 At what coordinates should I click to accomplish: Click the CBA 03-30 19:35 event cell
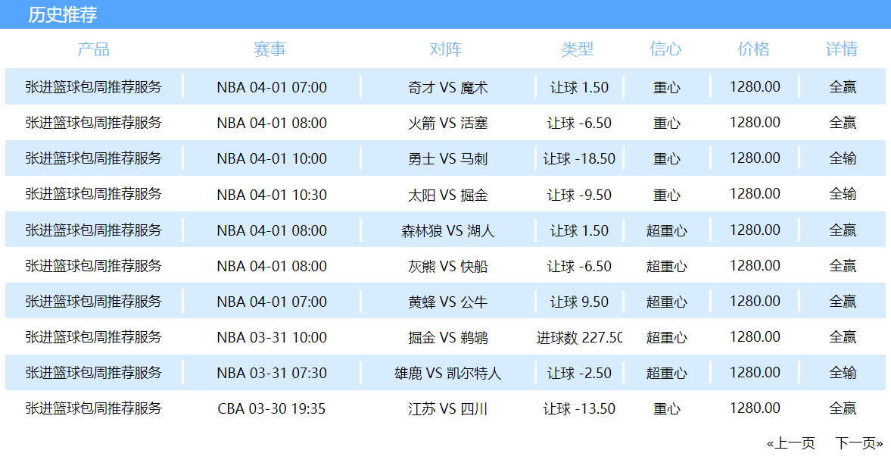(271, 409)
